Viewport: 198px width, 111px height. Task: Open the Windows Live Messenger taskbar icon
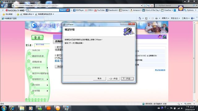40,108
